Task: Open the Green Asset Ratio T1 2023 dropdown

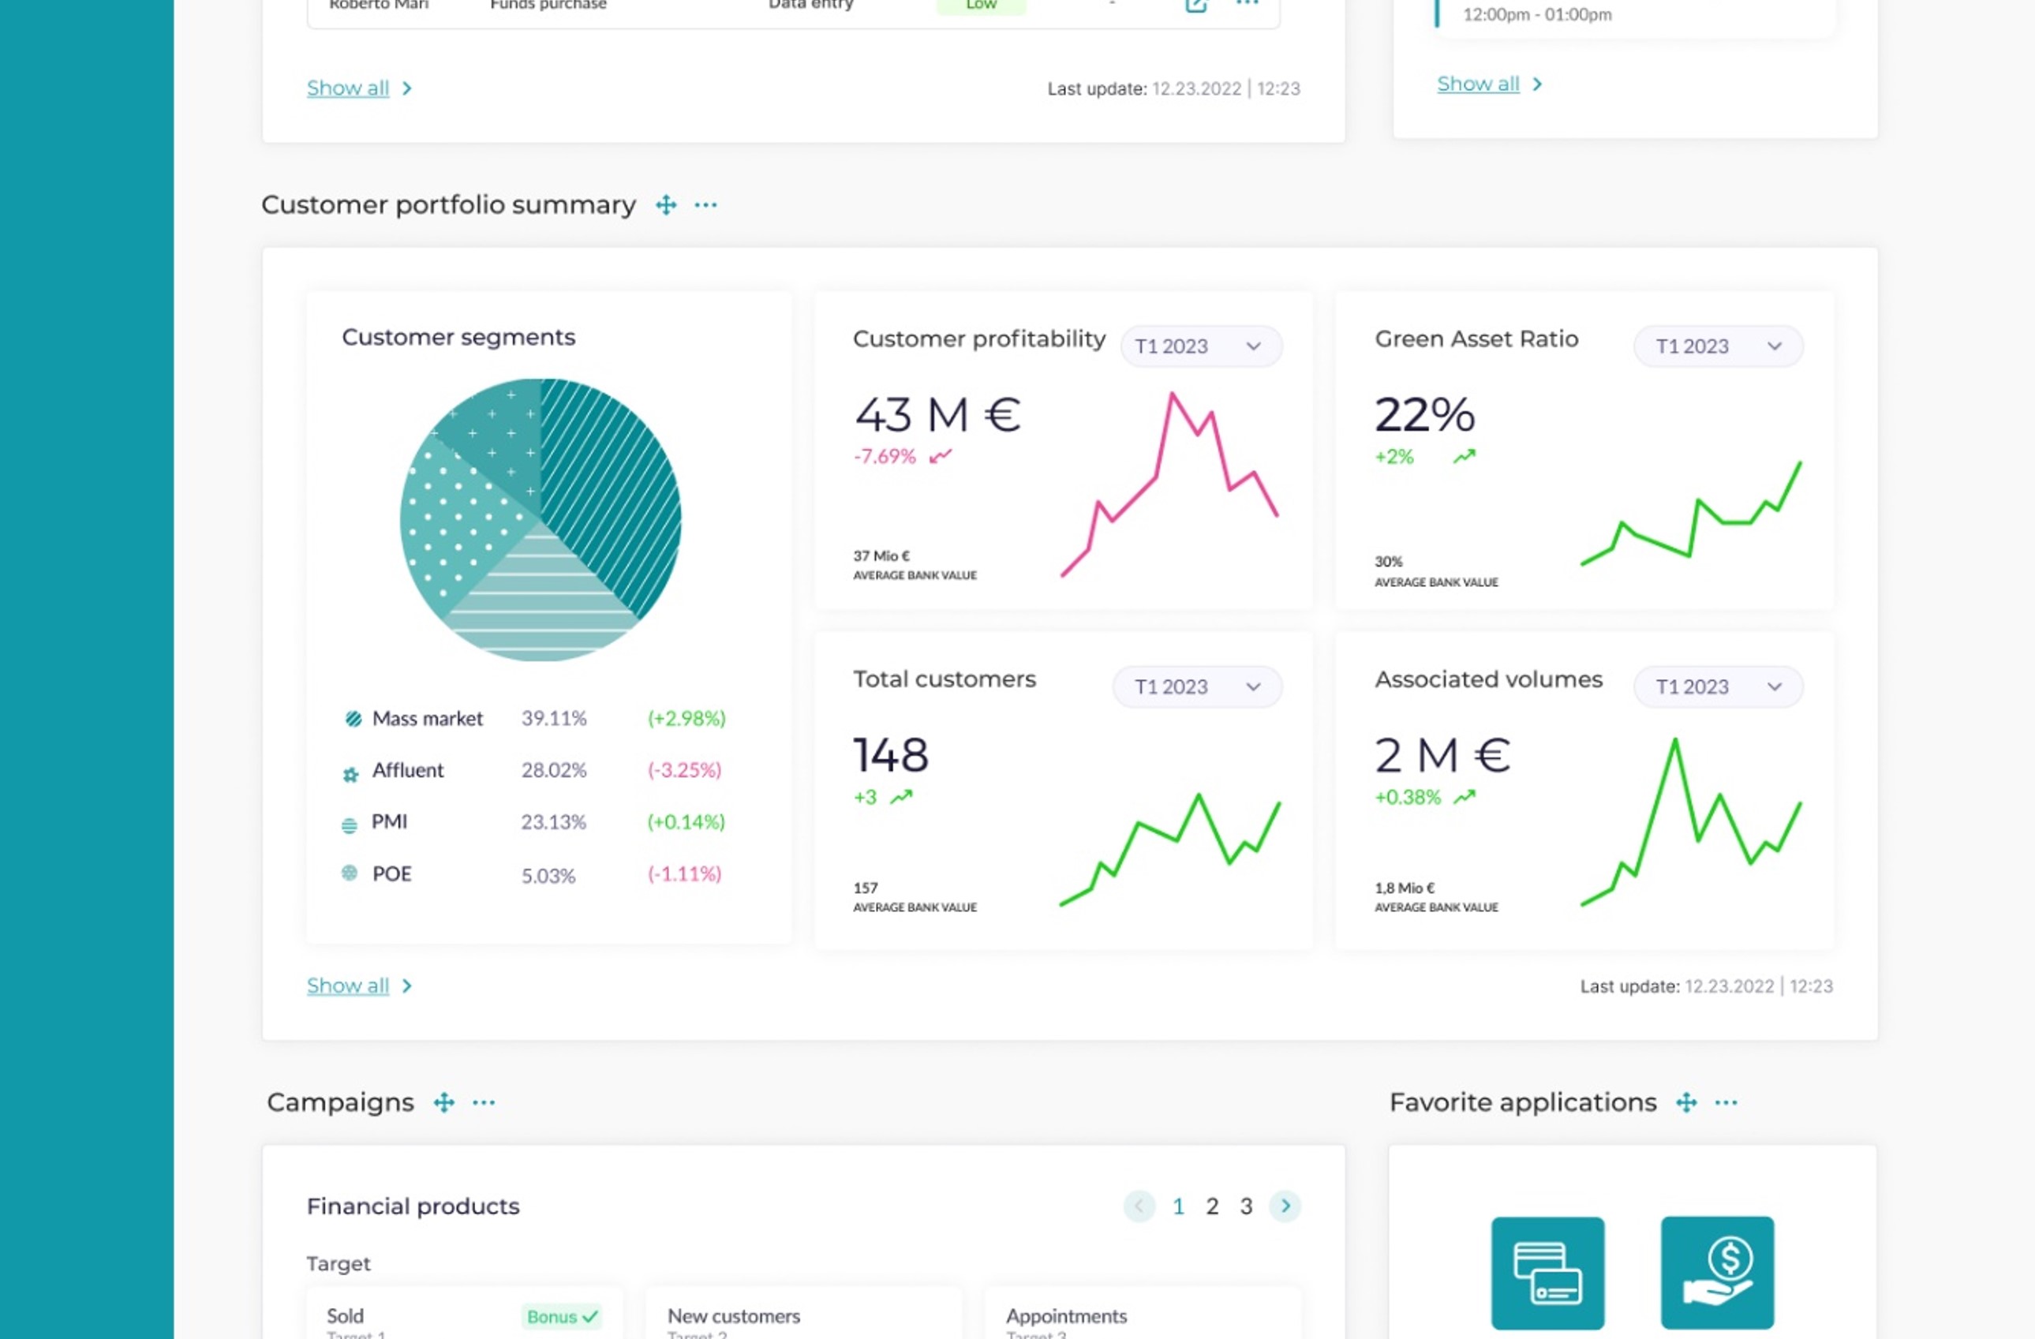Action: 1719,346
